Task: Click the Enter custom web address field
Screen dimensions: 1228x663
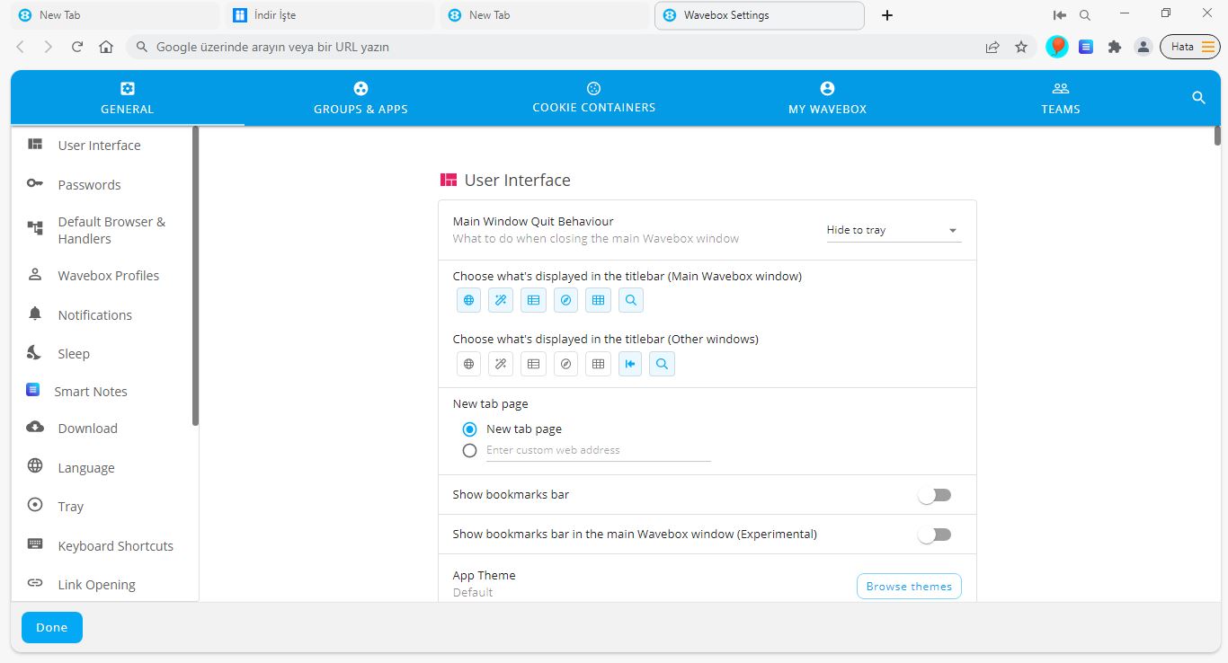Action: [x=598, y=451]
